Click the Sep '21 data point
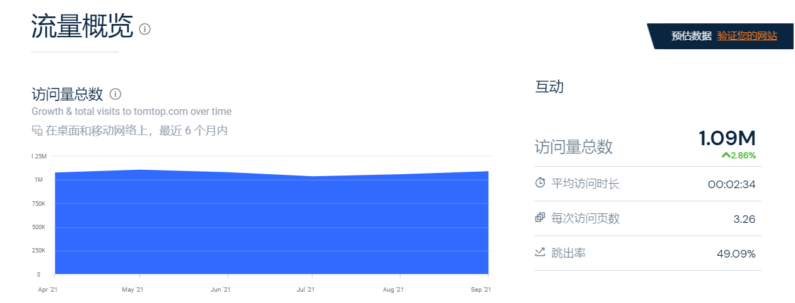 488,172
